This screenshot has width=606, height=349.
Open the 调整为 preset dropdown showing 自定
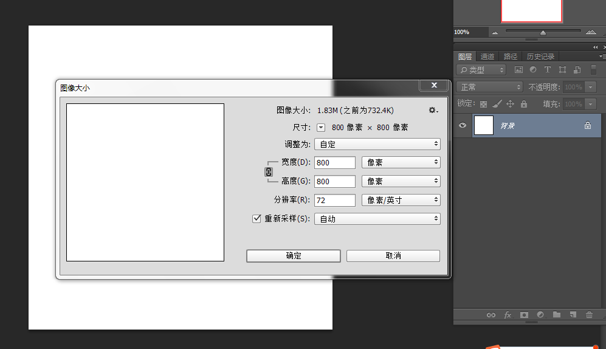[x=377, y=144]
